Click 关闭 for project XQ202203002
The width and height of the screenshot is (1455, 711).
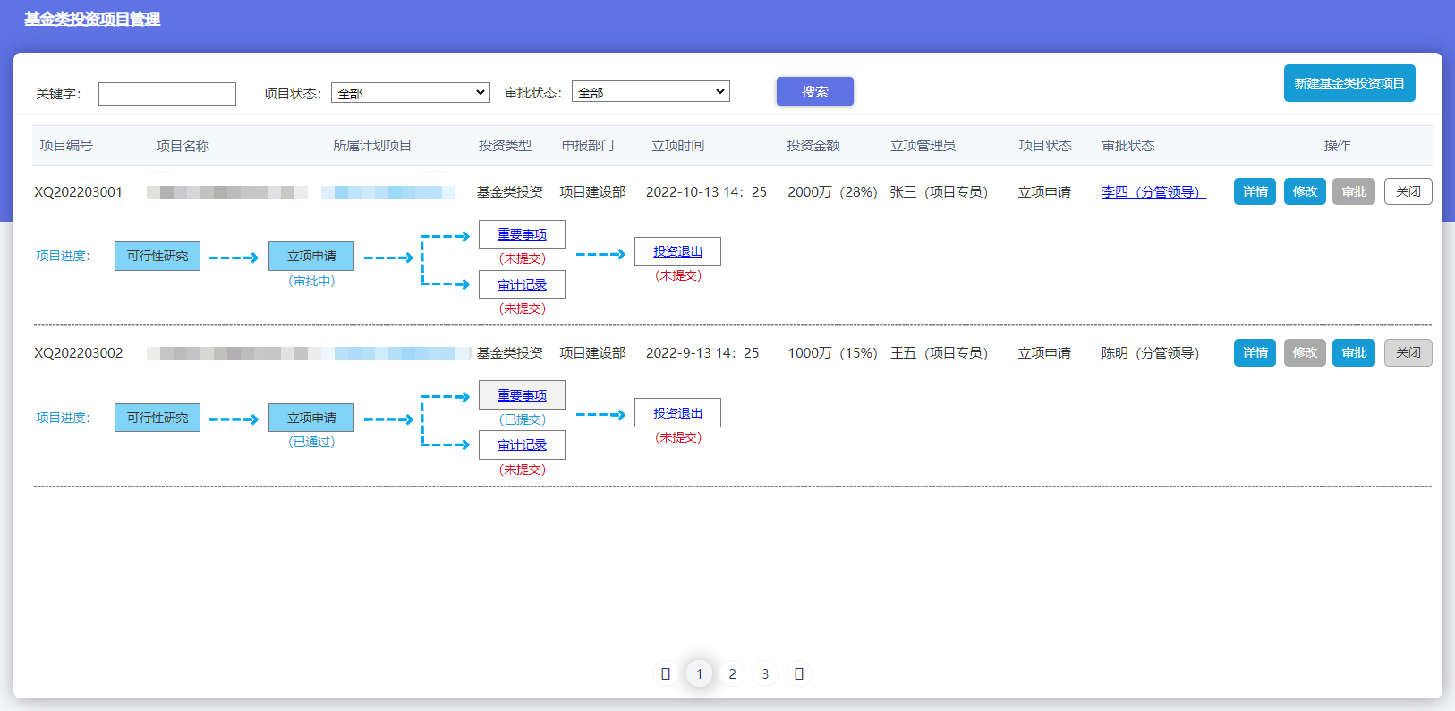coord(1408,352)
